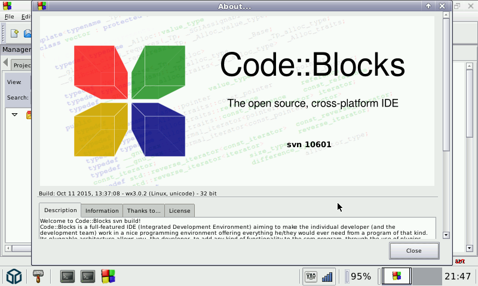Click the Code::Blocks colored cubes logo
Image resolution: width=478 pixels, height=286 pixels.
click(130, 101)
